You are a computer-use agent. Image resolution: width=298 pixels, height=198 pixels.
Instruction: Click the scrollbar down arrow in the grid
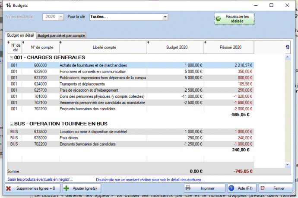click(288, 165)
